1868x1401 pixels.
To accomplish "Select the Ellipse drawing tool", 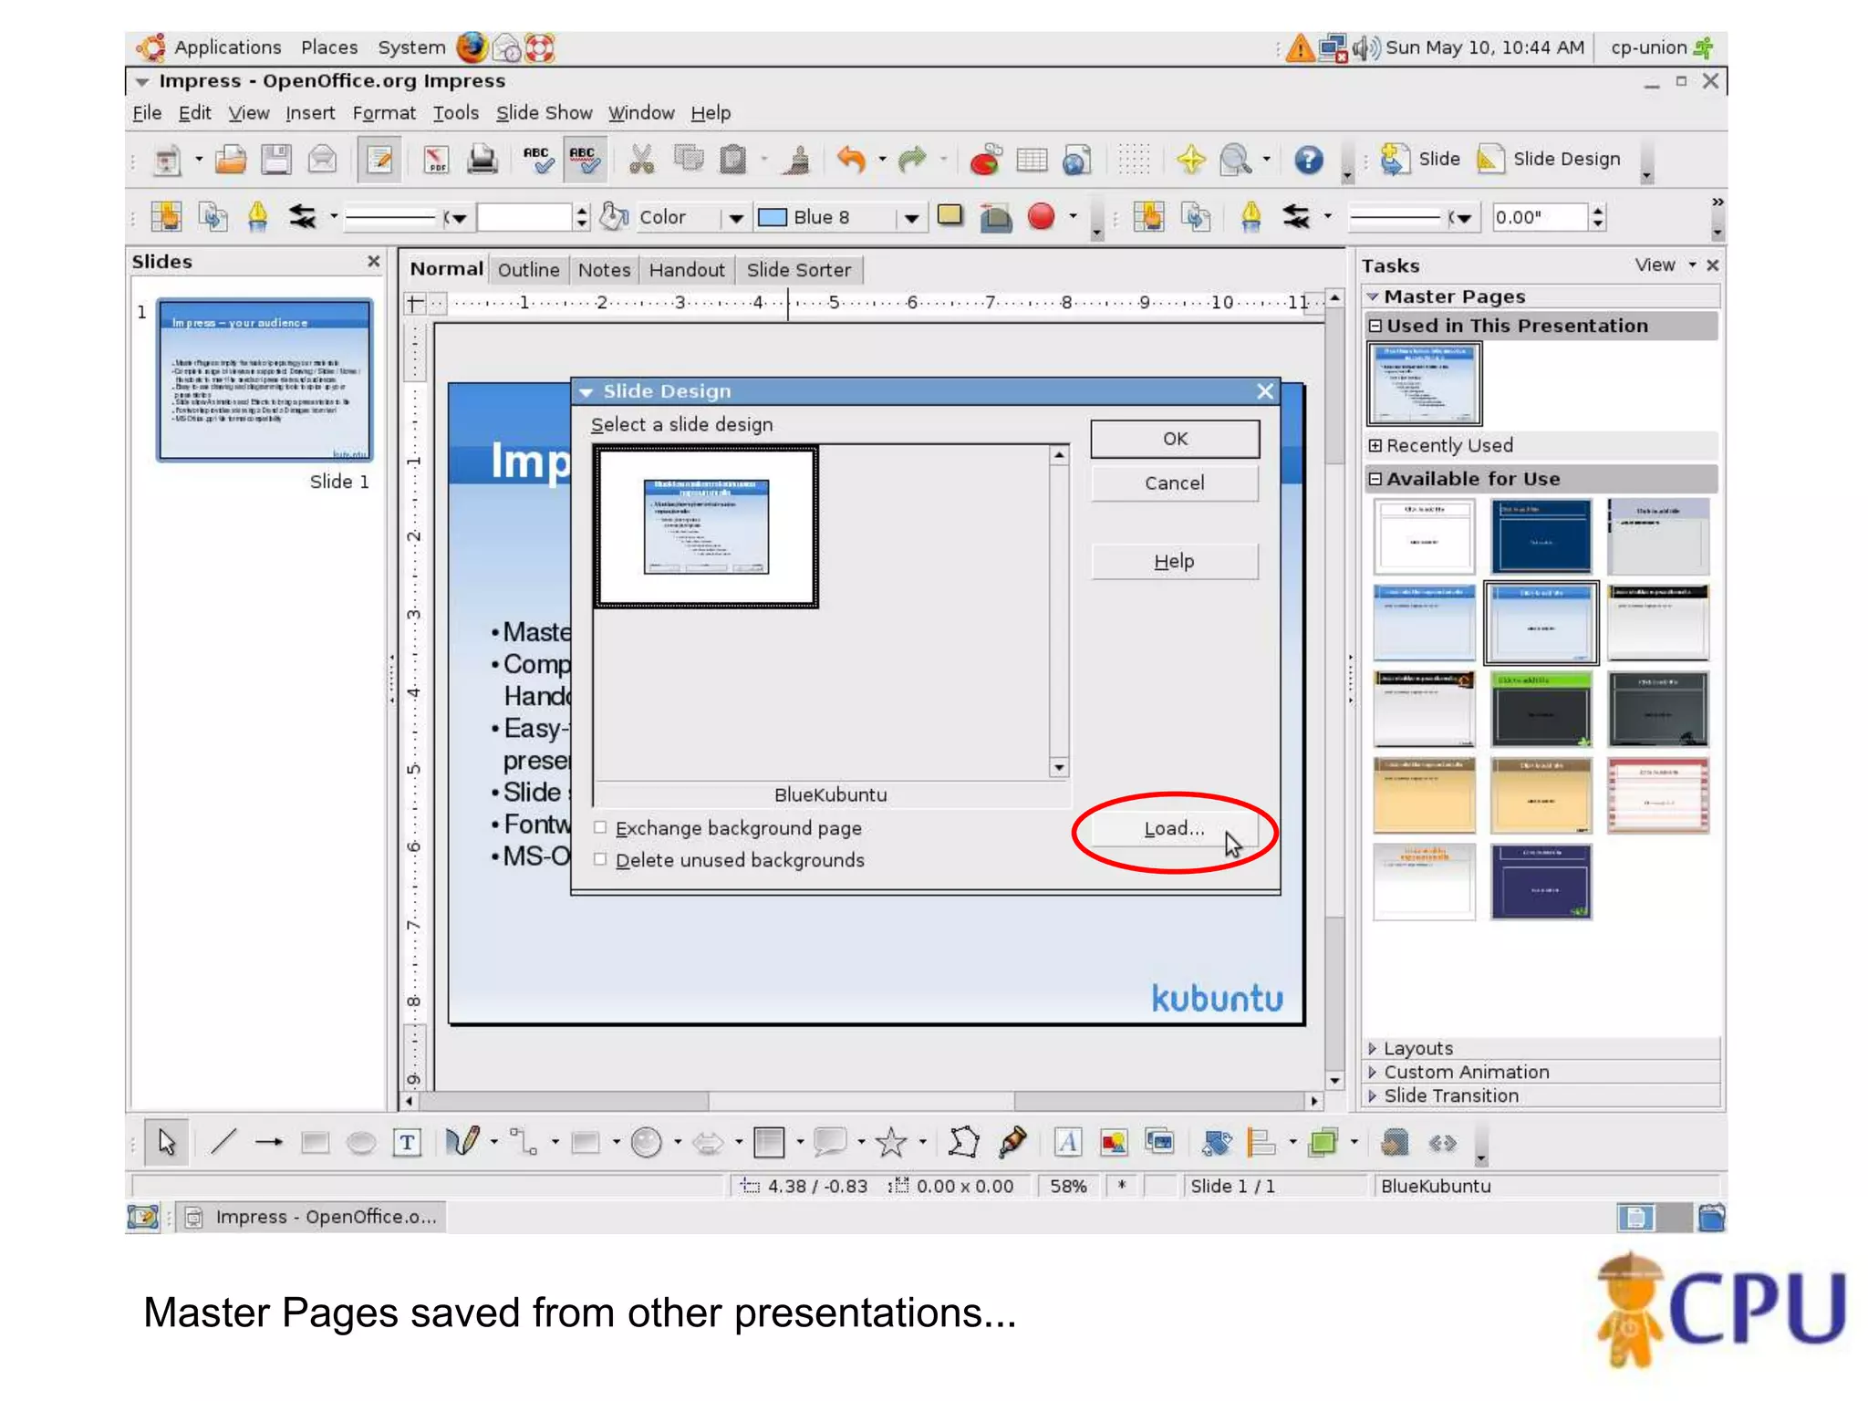I will tap(361, 1142).
